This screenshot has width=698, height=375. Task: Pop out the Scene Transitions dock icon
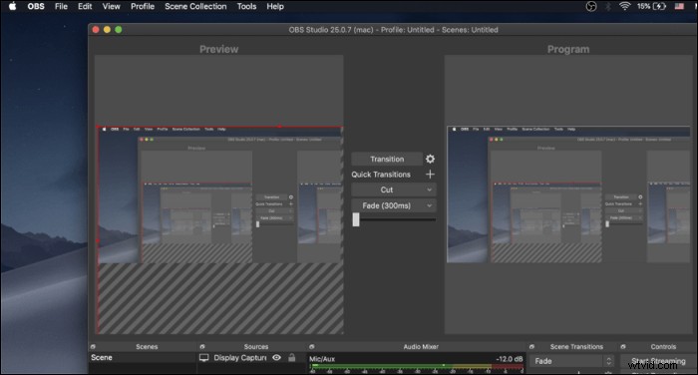click(x=531, y=346)
